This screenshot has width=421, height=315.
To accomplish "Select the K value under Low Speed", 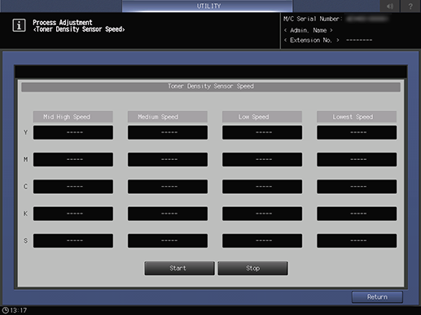I will point(262,214).
